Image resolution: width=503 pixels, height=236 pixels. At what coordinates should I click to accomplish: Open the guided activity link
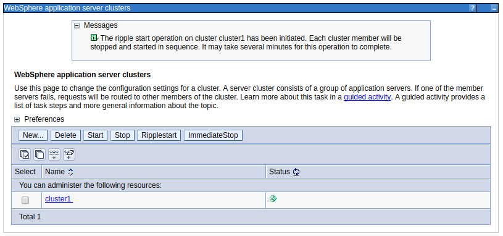[367, 97]
